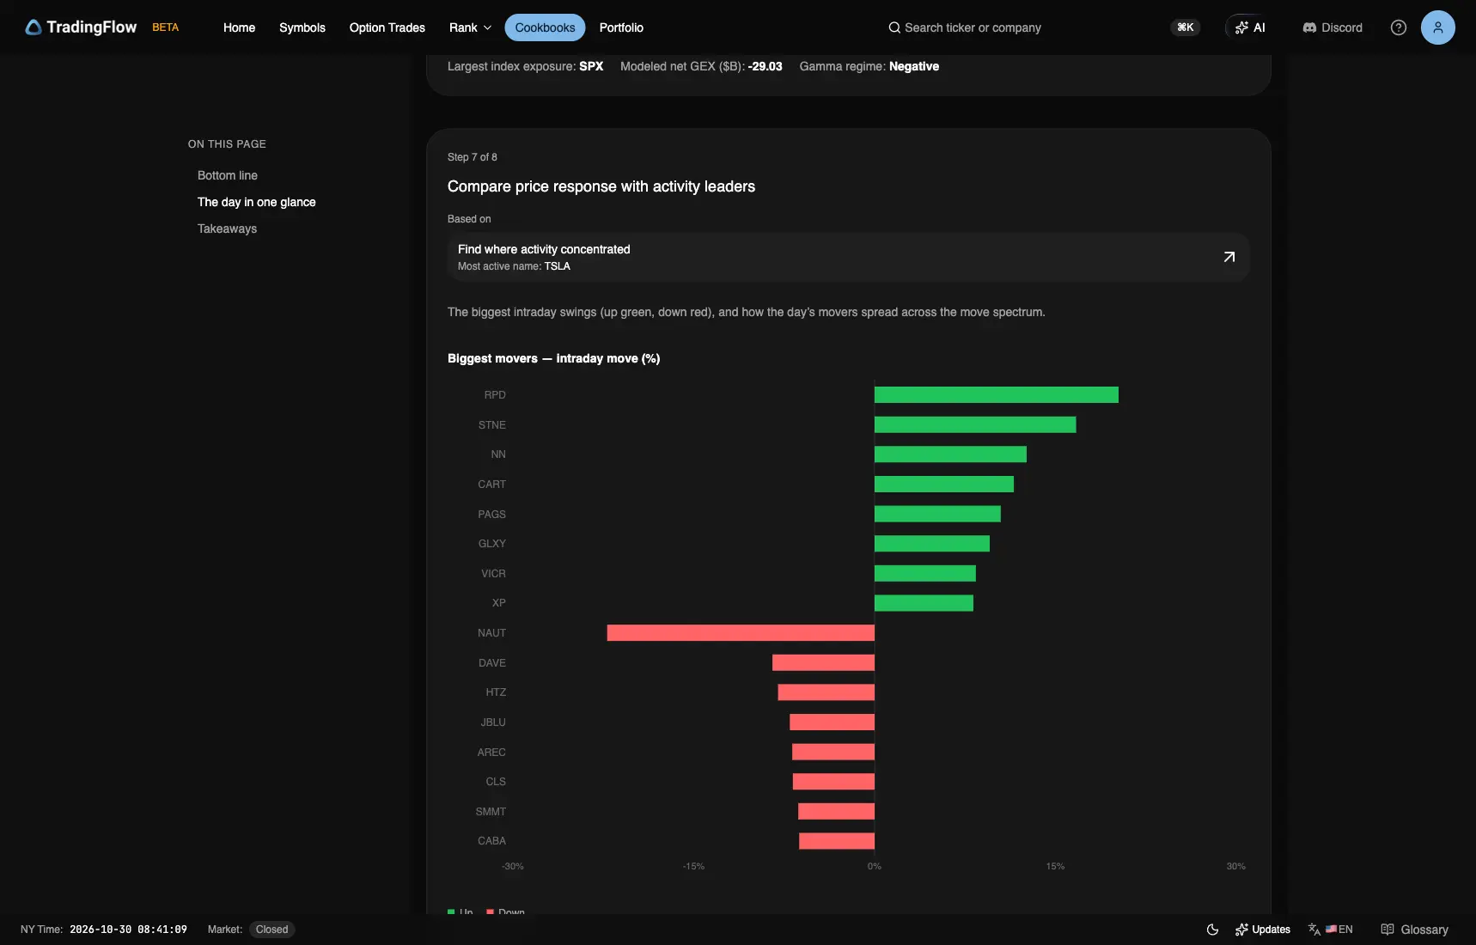Image resolution: width=1476 pixels, height=945 pixels.
Task: Click the JBLU axis label
Action: 493,722
